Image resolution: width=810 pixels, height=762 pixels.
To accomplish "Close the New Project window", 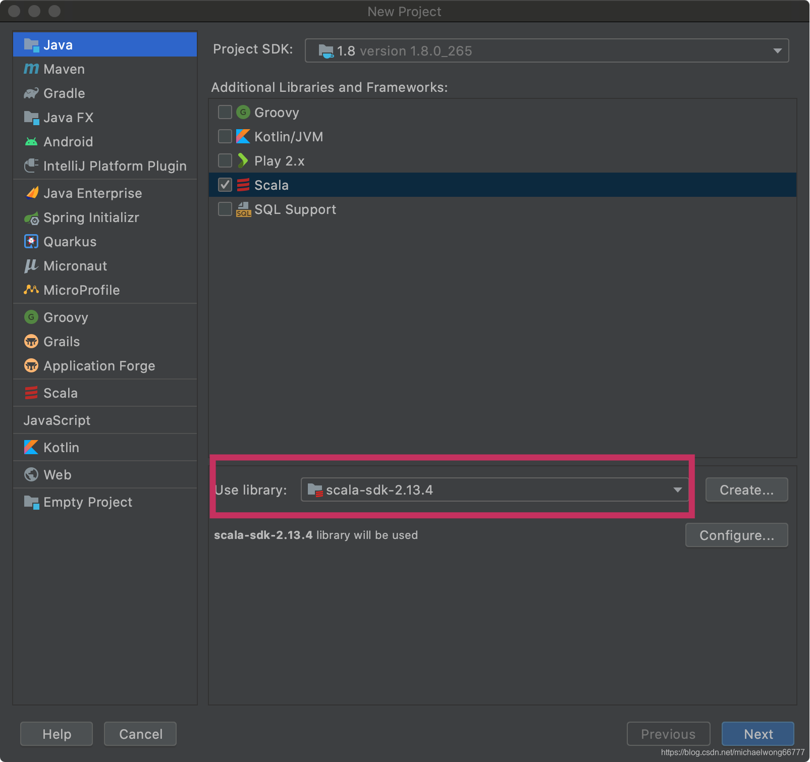I will click(x=14, y=11).
